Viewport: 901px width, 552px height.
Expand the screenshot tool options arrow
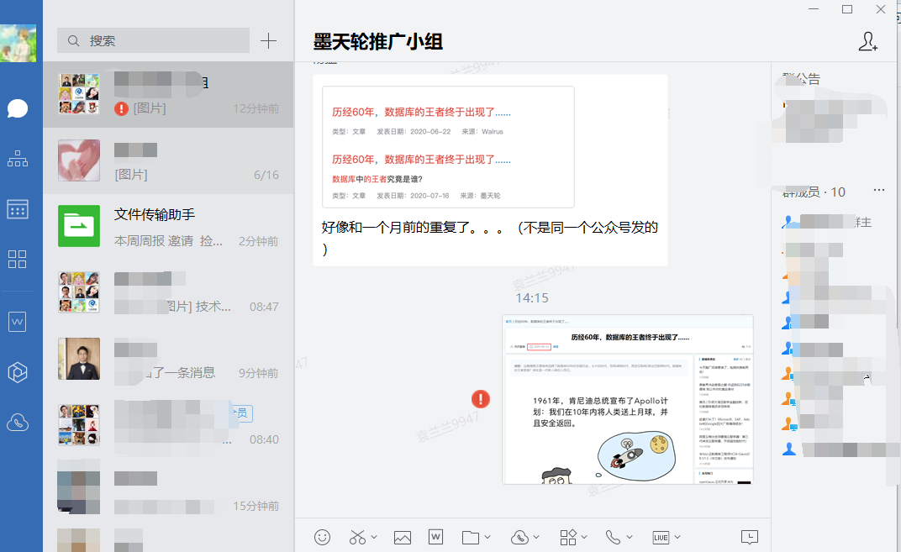[x=374, y=537]
